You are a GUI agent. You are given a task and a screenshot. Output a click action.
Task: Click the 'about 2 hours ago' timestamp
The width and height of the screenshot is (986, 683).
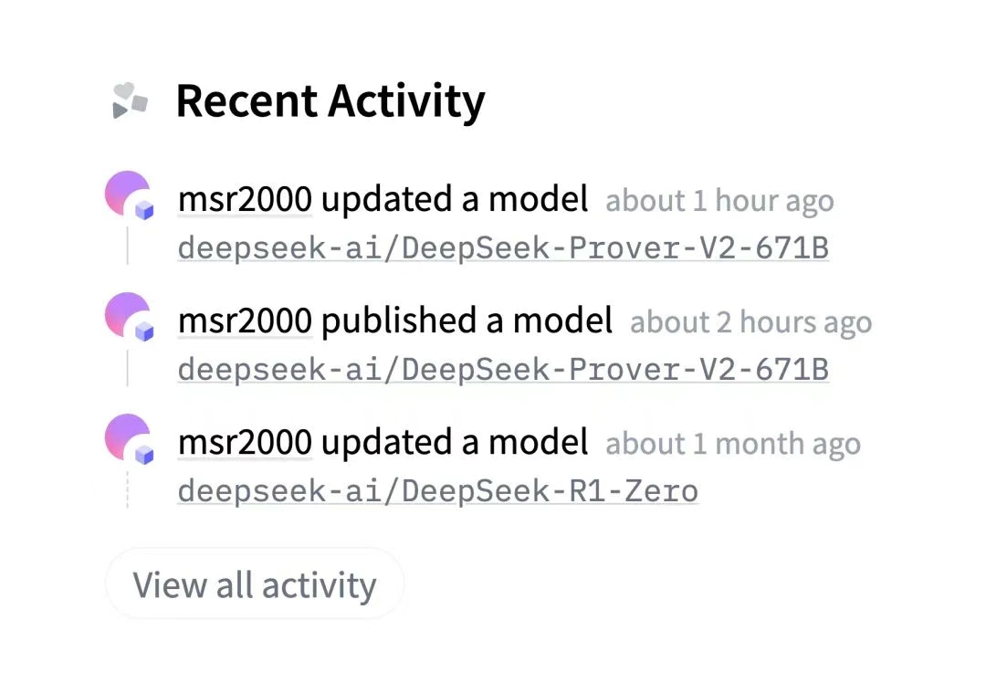click(750, 323)
